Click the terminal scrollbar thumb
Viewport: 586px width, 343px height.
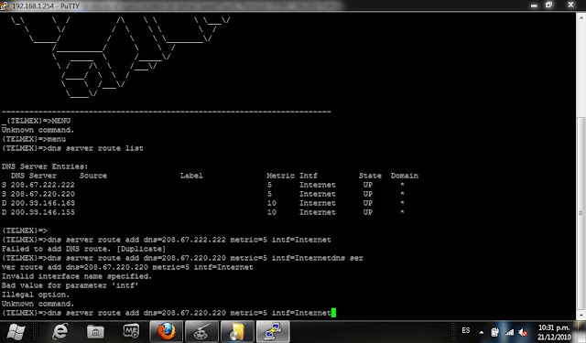coord(581,213)
